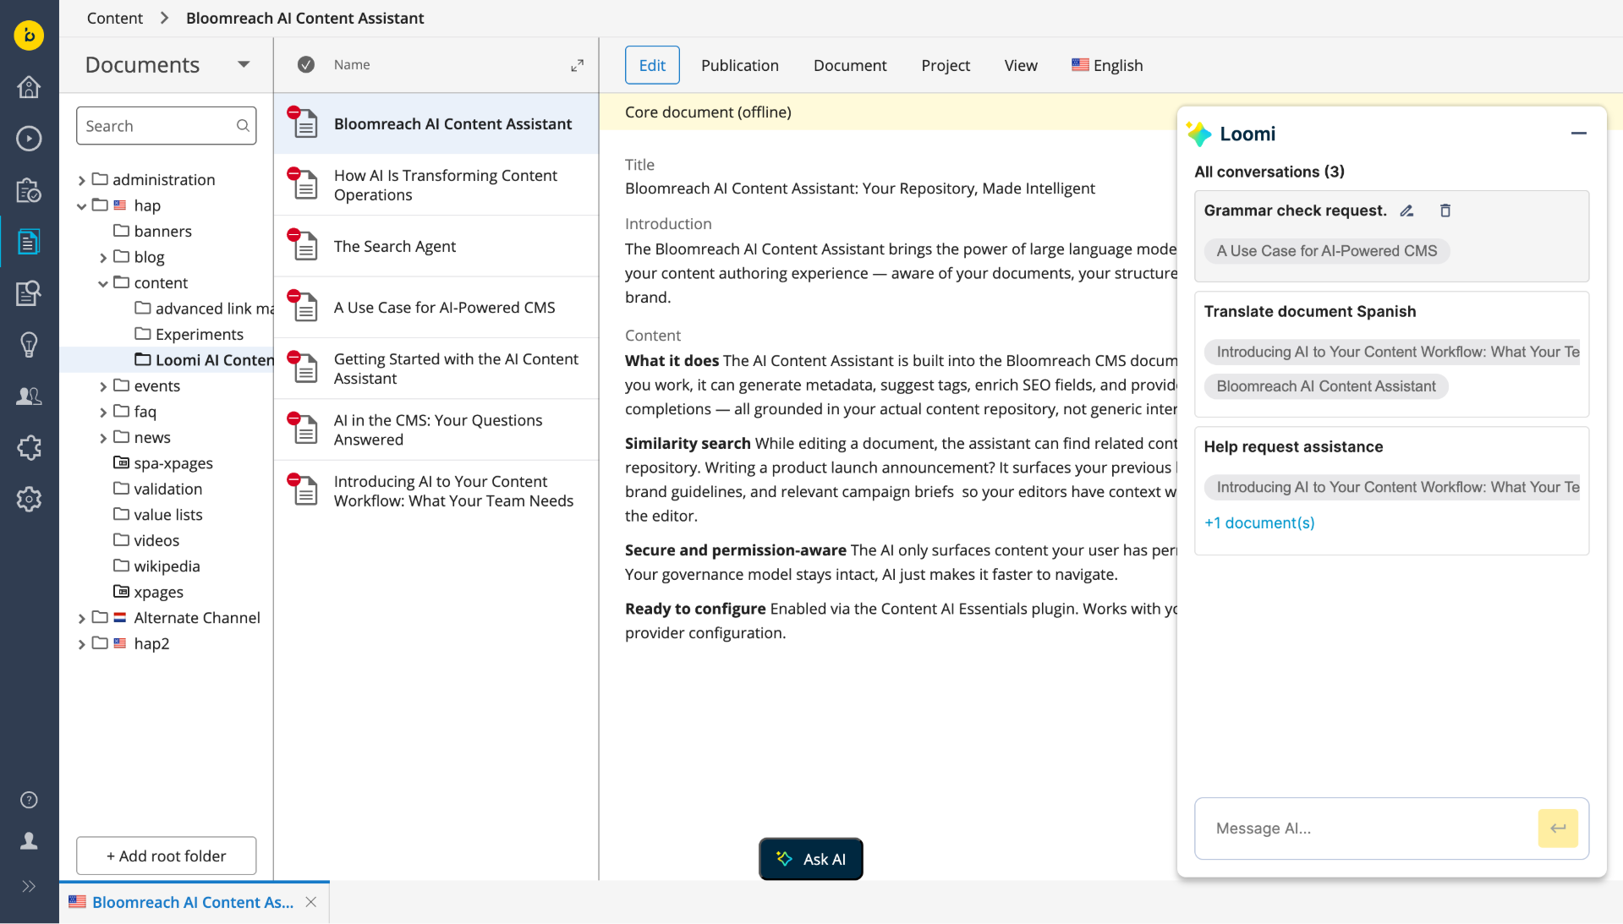The image size is (1623, 924).
Task: Toggle the select-all check next to Name
Action: 306,65
